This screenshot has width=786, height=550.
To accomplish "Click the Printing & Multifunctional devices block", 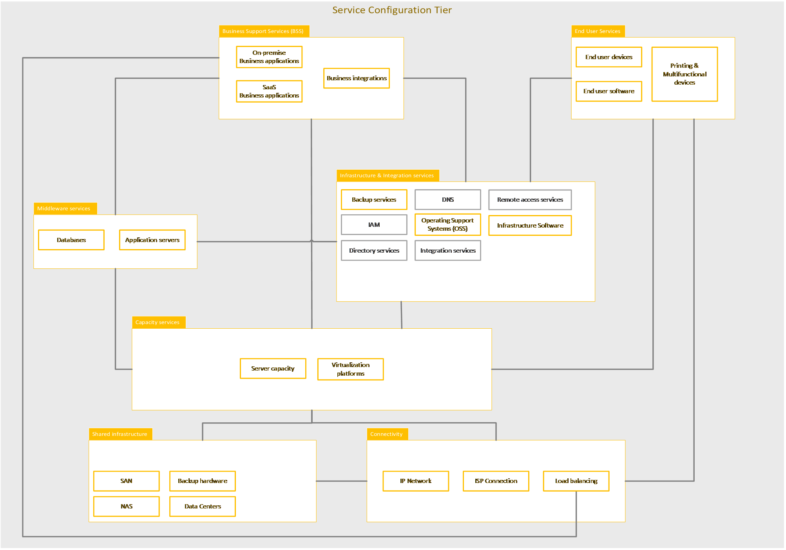I will 684,74.
